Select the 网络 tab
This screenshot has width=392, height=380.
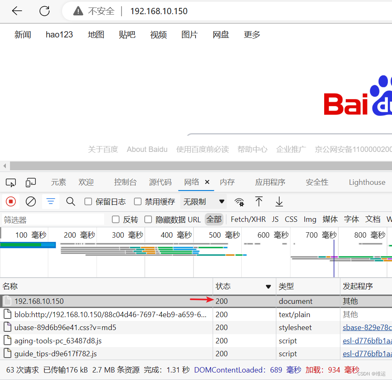(x=191, y=182)
